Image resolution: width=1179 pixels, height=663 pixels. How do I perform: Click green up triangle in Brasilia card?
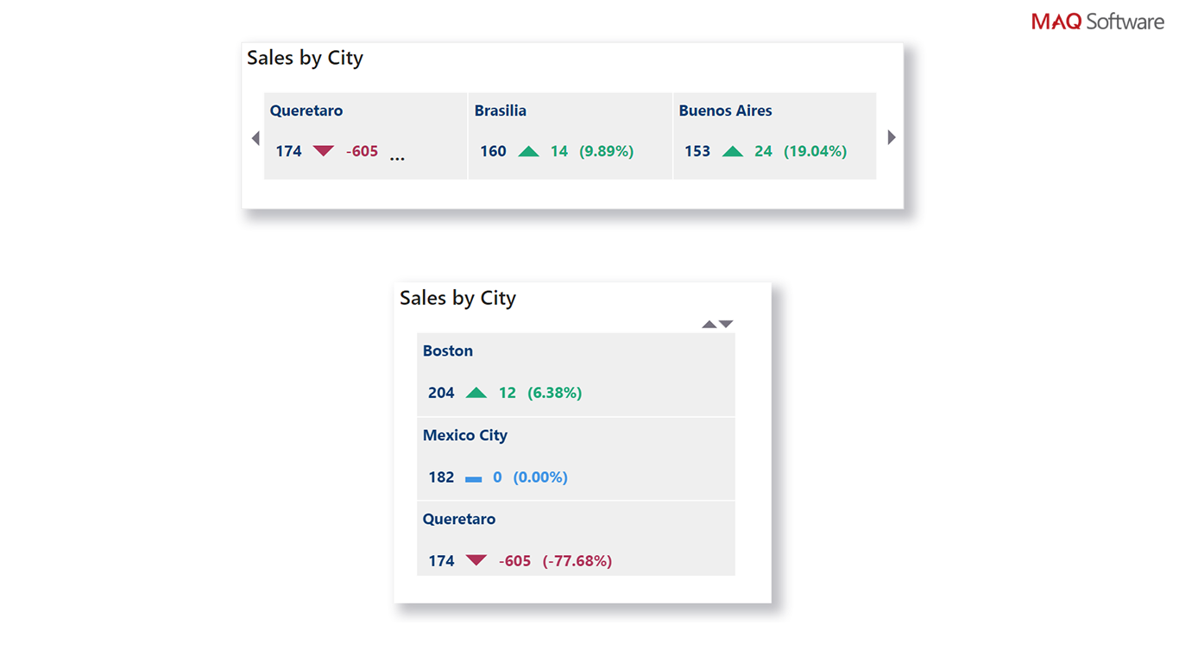click(528, 152)
